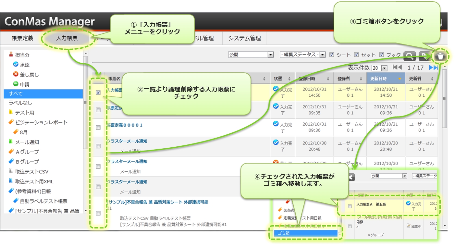Open the 帳票定義００００１ link
This screenshot has width=455, height=246.
click(x=125, y=125)
